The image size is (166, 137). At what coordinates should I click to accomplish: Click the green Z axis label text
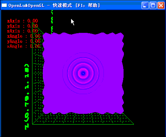27,97
